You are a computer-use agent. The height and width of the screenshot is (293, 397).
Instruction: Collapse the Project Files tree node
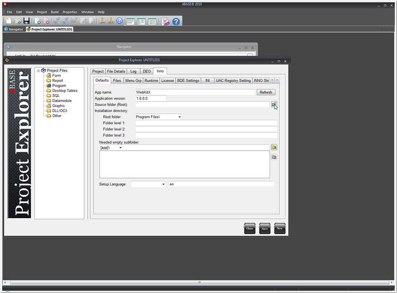[x=38, y=71]
